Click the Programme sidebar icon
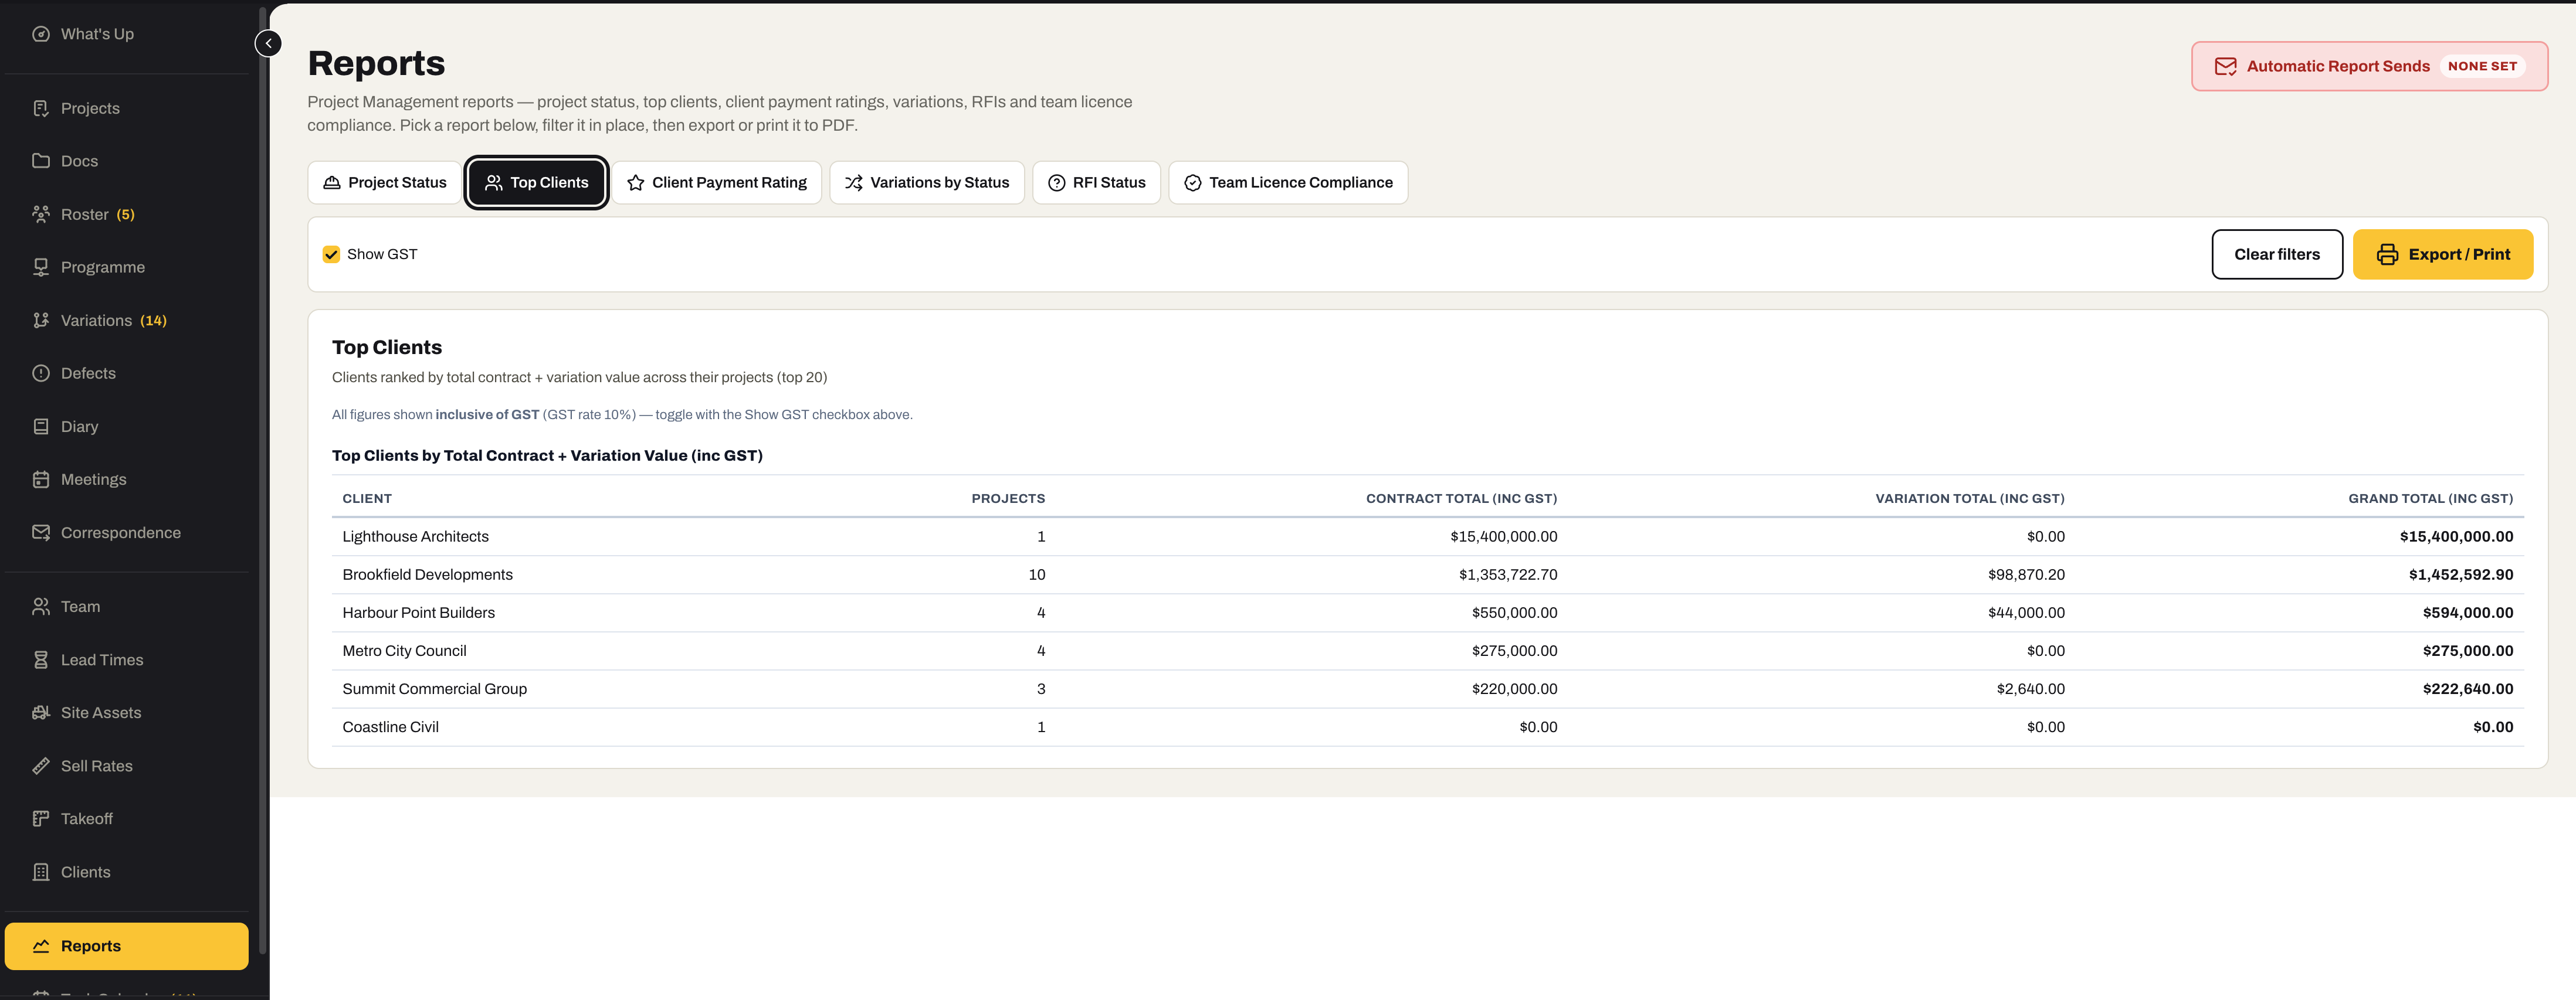Screen dimensions: 2576x1000 click(x=41, y=267)
